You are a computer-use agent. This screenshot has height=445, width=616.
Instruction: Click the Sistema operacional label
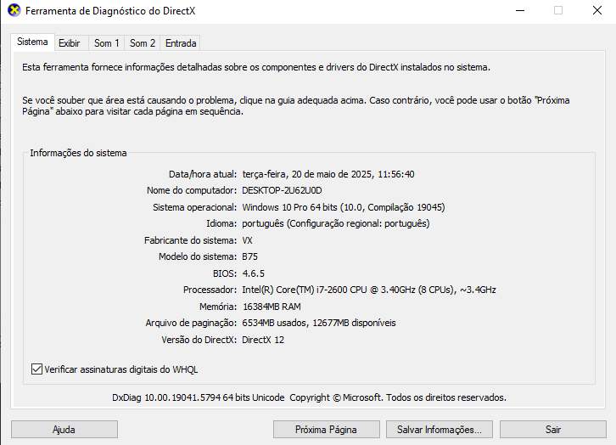click(x=195, y=207)
